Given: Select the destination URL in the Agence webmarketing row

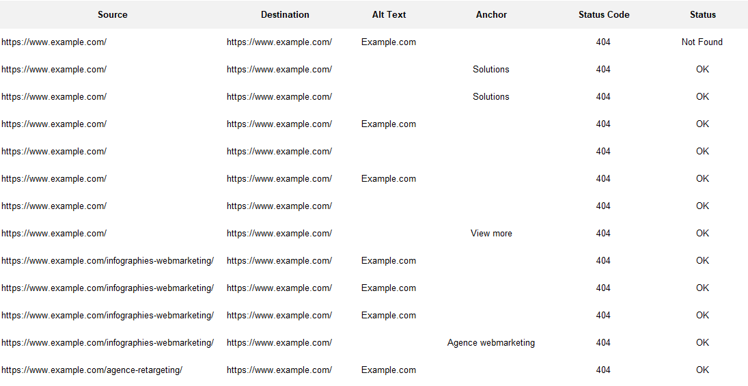Looking at the screenshot, I should coord(279,342).
